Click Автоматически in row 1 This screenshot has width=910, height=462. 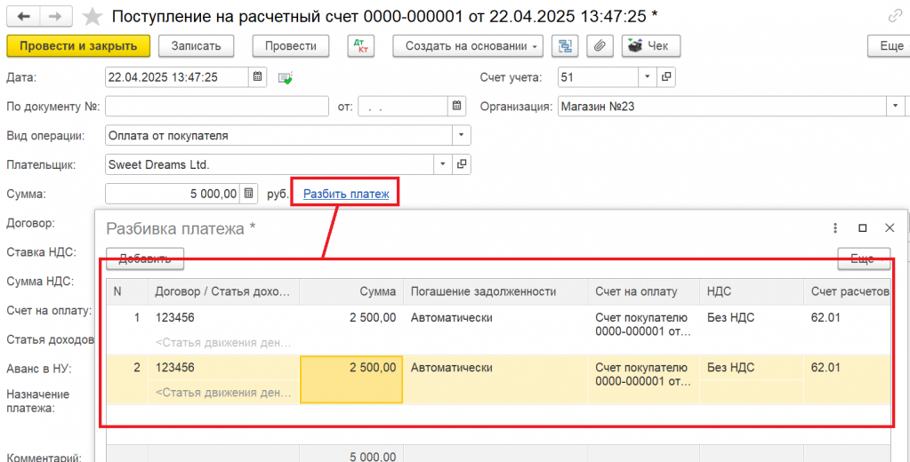[x=452, y=318]
